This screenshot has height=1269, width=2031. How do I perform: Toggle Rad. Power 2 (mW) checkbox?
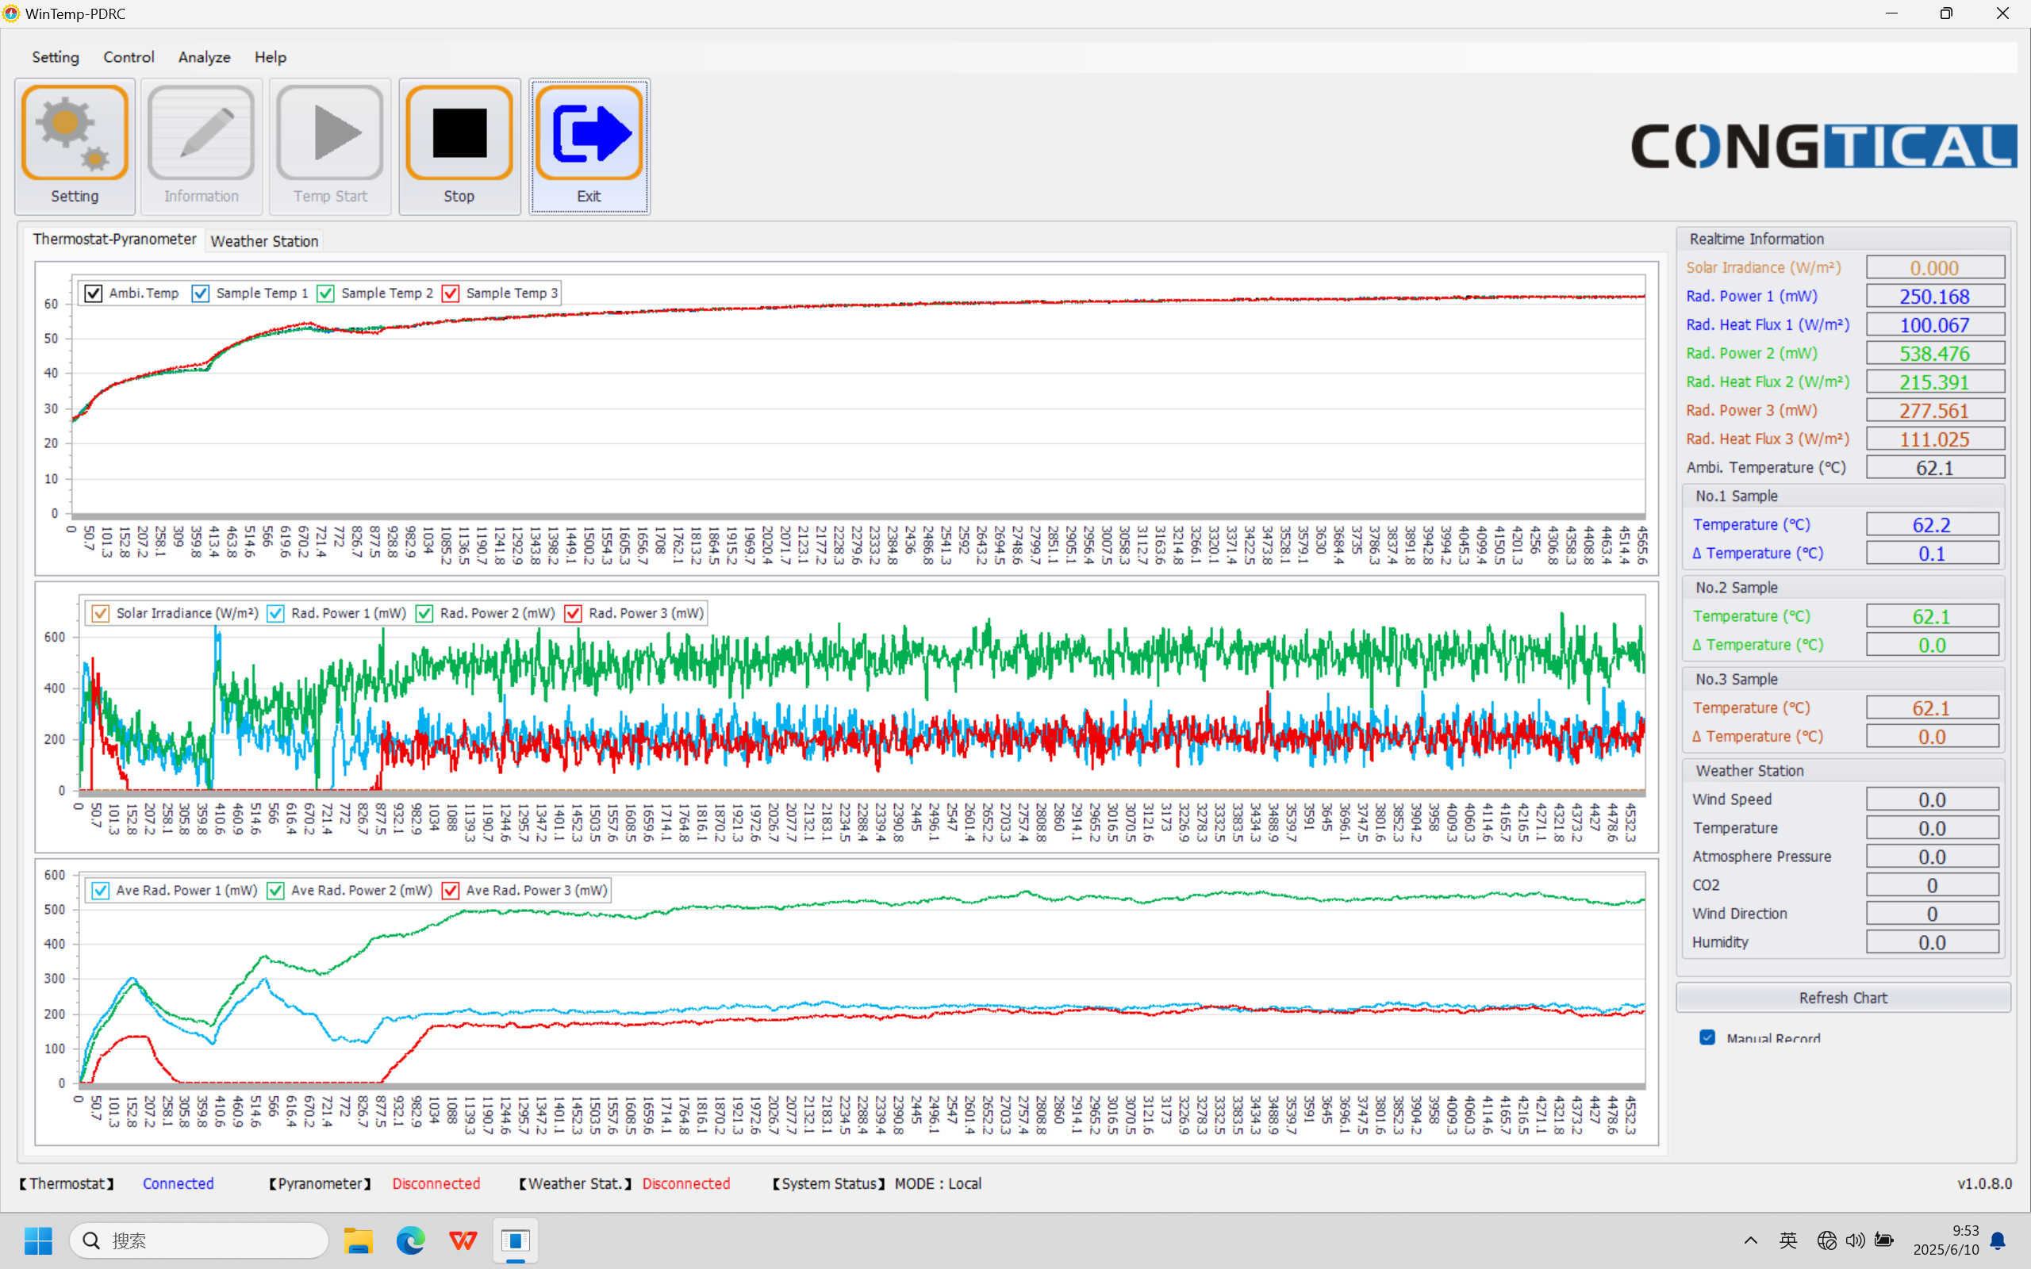(x=424, y=614)
